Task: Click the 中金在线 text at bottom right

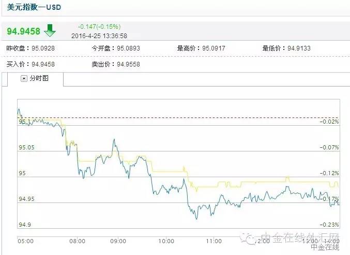Action: 325,247
